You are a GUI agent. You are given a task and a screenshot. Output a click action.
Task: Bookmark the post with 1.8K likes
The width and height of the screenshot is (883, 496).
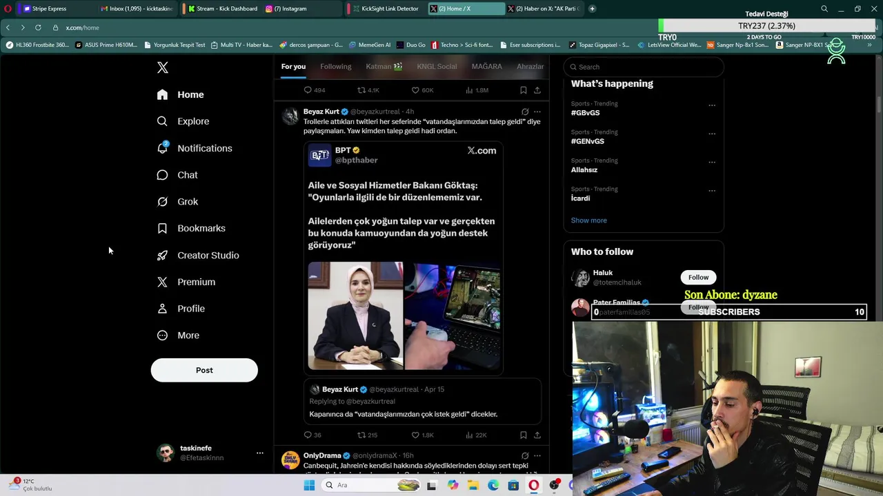tap(524, 435)
